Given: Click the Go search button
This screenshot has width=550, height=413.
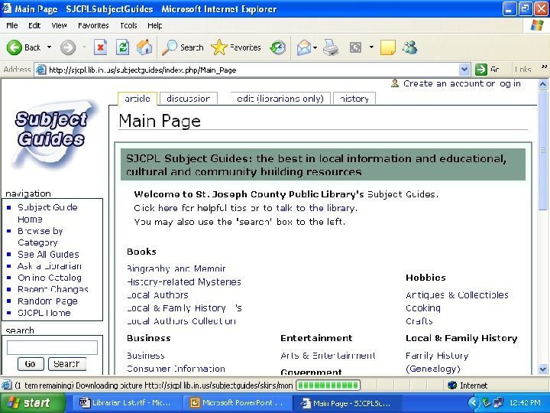Looking at the screenshot, I should (31, 364).
